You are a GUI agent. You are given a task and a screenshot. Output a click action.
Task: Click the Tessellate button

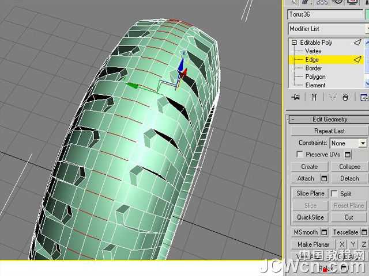[345, 232]
